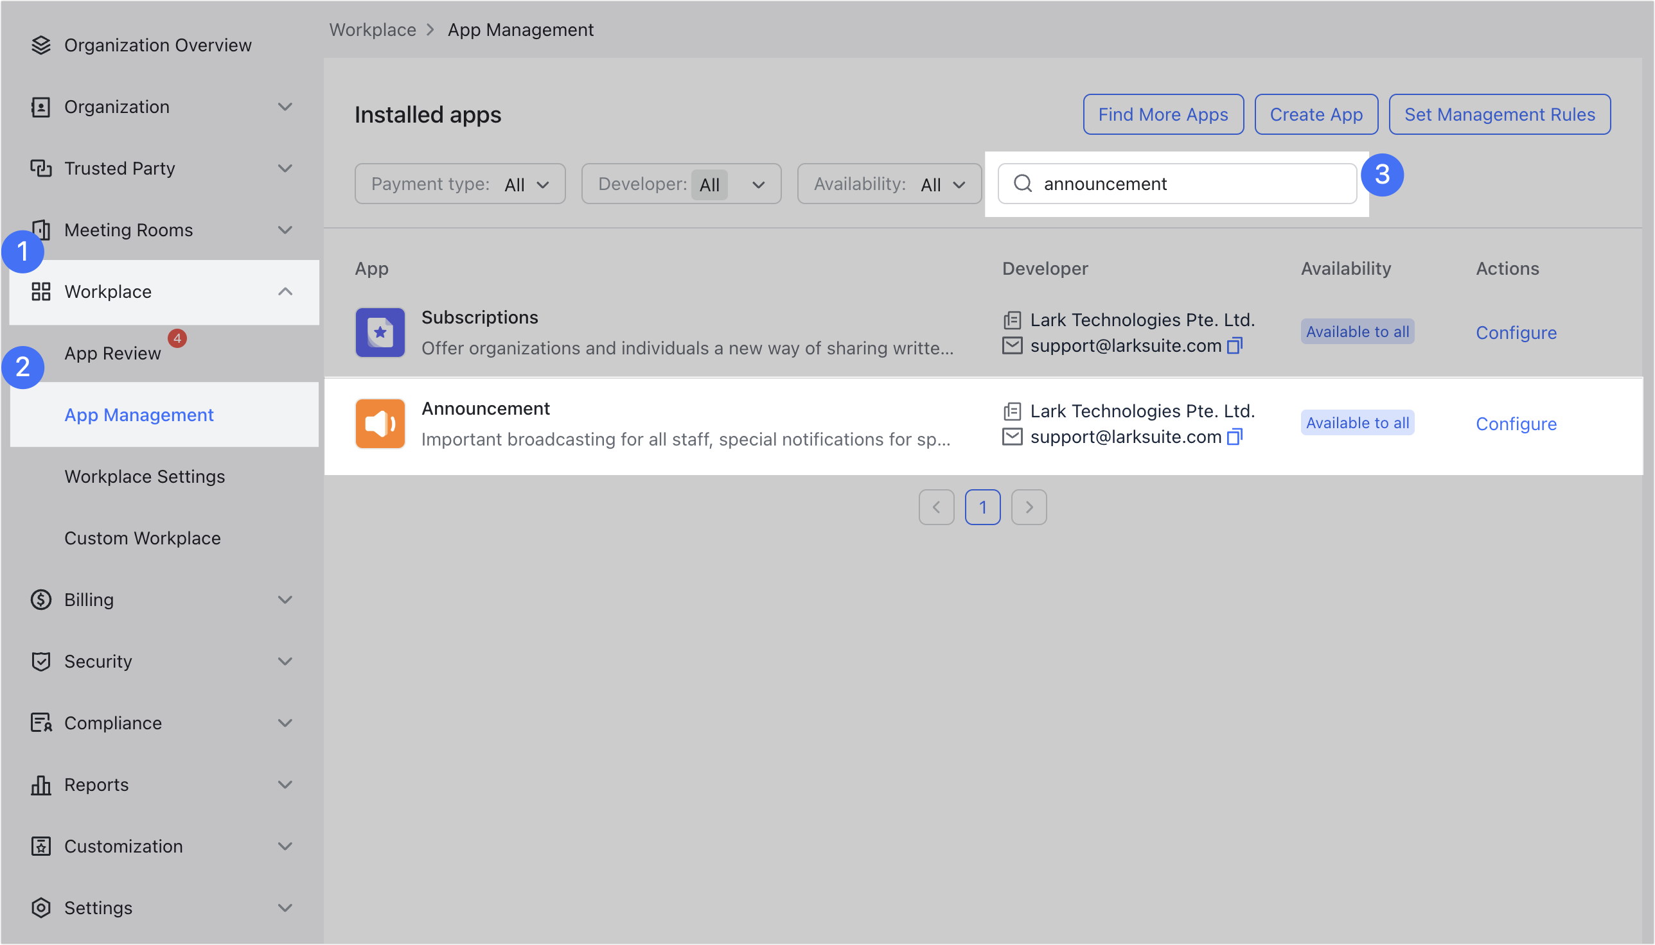The height and width of the screenshot is (945, 1655).
Task: Click the Find More Apps button
Action: (1163, 114)
